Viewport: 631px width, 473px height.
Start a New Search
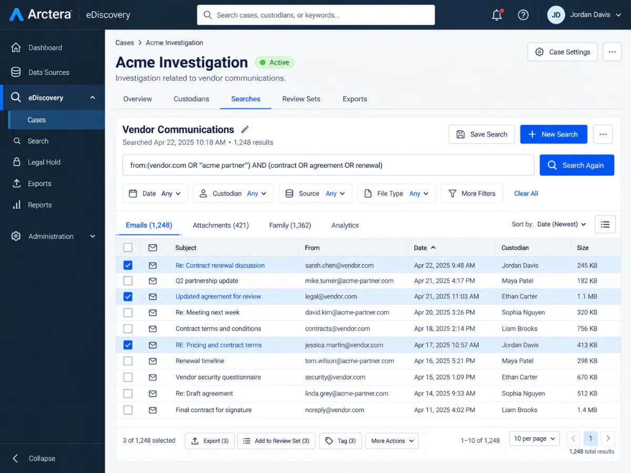553,134
